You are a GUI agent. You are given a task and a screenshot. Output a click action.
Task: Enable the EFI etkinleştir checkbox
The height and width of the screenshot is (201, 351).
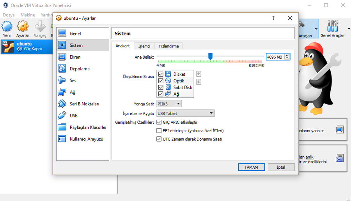click(x=159, y=131)
